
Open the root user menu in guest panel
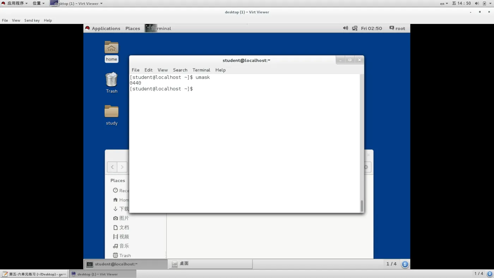(397, 28)
